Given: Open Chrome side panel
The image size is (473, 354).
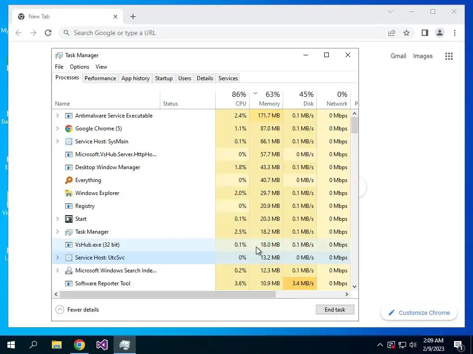Looking at the screenshot, I should pos(425,33).
